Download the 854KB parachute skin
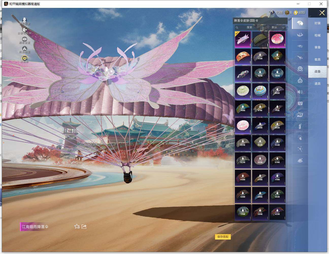329x254 pixels. point(260,143)
